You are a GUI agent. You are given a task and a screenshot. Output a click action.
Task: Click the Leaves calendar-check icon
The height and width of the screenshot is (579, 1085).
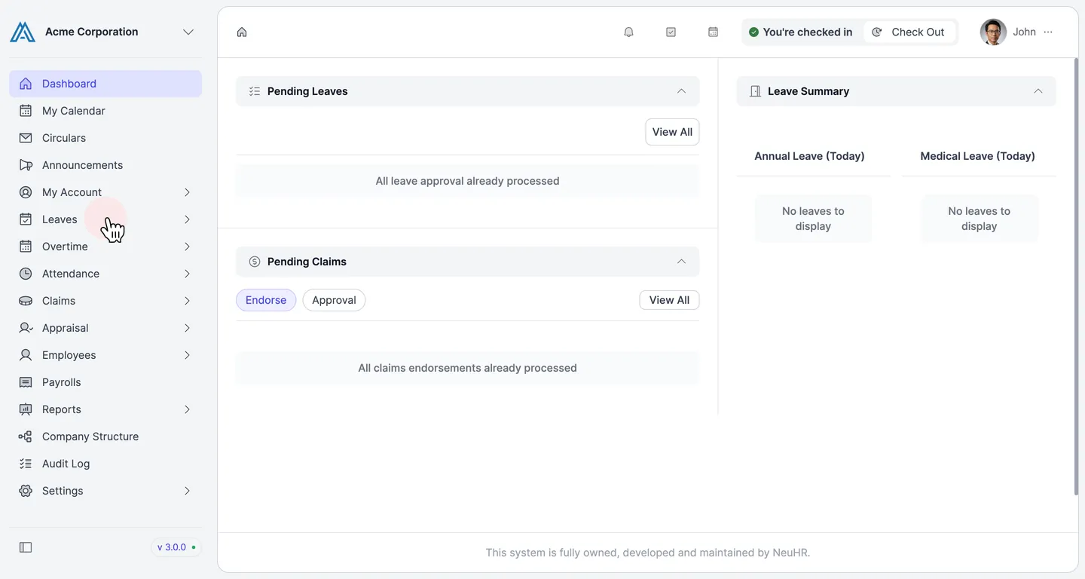coord(26,219)
